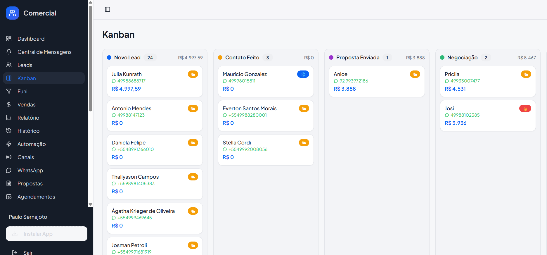Click the Sair logout link

[28, 252]
